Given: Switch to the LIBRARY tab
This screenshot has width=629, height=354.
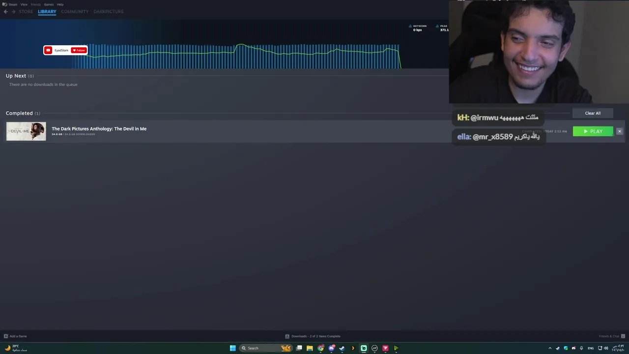Looking at the screenshot, I should 47,11.
